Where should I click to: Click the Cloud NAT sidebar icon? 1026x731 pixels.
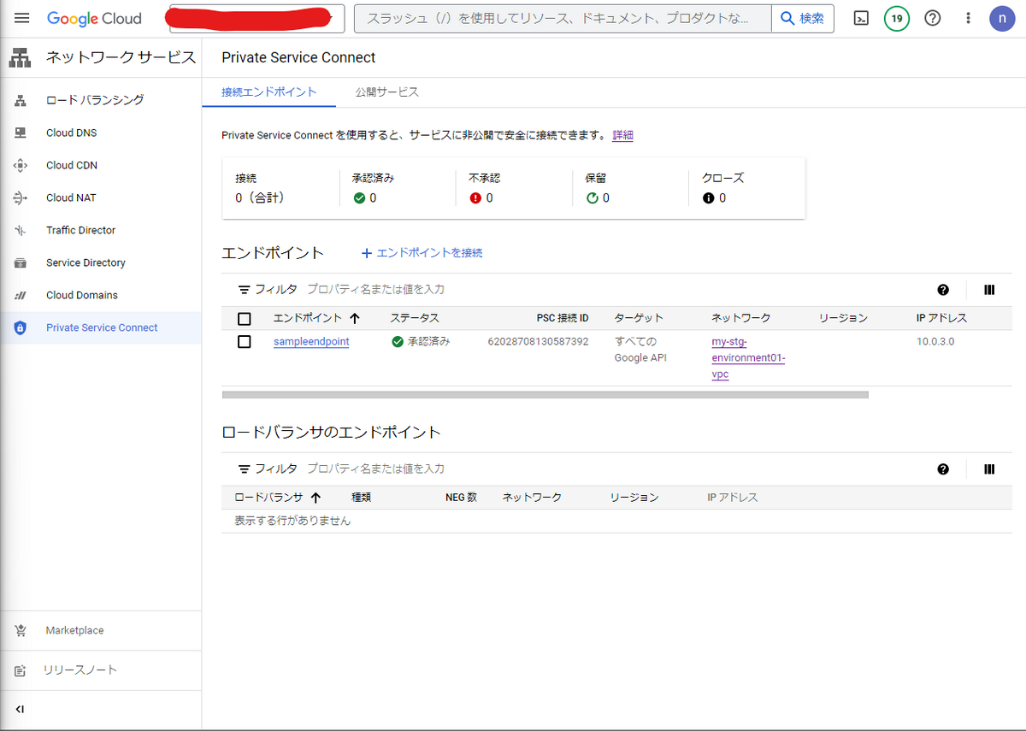point(21,197)
